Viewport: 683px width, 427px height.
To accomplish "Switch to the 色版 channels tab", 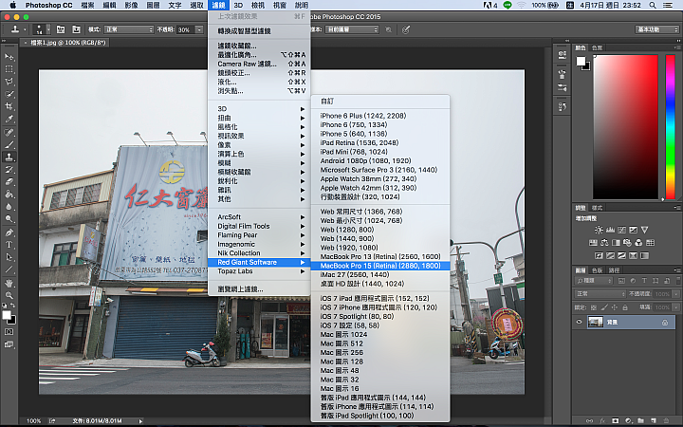I will 597,270.
